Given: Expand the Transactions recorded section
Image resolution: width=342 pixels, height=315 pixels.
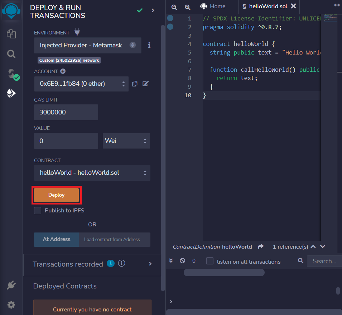Looking at the screenshot, I should [x=150, y=264].
